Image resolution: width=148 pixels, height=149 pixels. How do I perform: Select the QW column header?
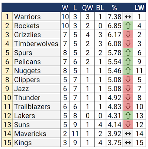tap(87, 8)
